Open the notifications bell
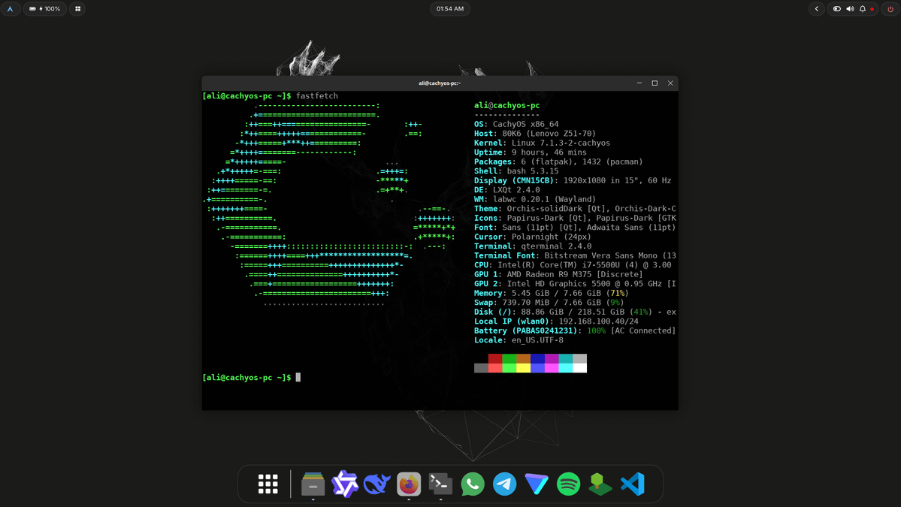Screen dimensions: 901x507 (x=863, y=8)
